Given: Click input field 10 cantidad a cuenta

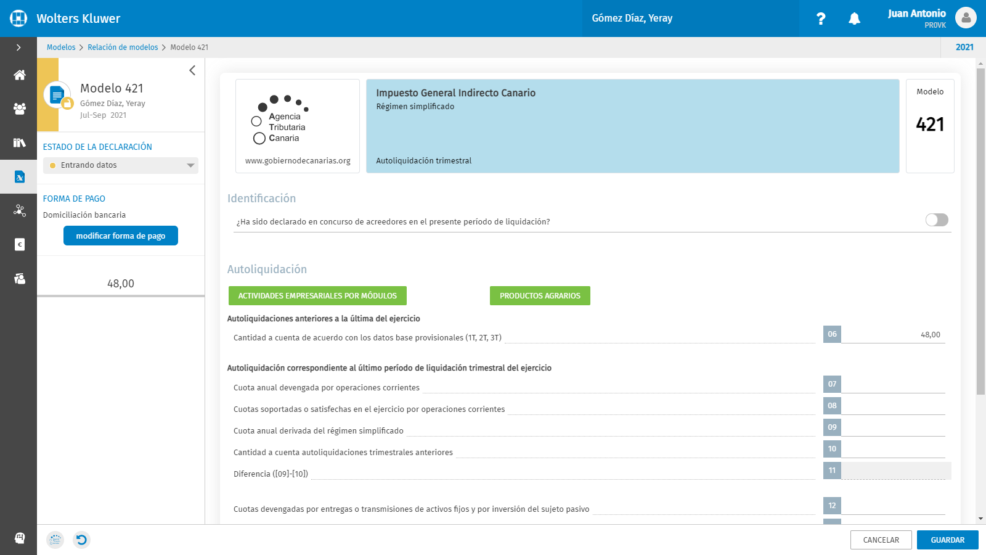Looking at the screenshot, I should [893, 449].
